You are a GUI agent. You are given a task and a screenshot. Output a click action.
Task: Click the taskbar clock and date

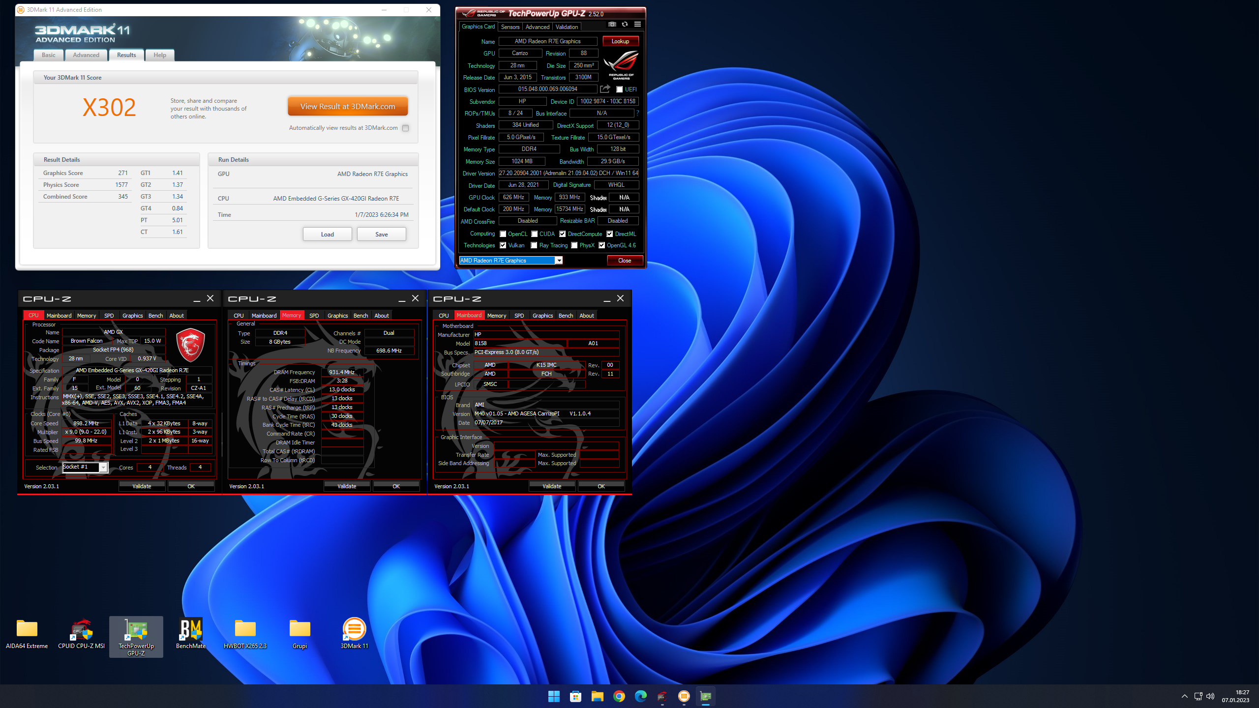click(x=1235, y=696)
